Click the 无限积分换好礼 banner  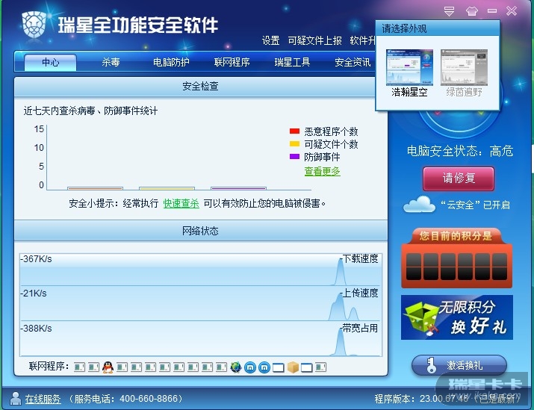coord(456,317)
